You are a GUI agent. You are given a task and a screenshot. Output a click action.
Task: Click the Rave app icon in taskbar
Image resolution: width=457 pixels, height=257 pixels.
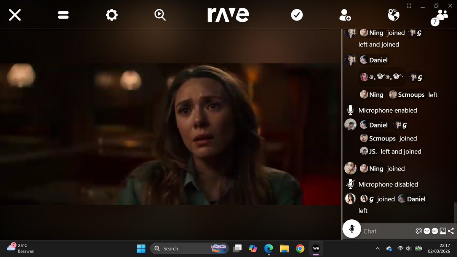click(x=315, y=249)
